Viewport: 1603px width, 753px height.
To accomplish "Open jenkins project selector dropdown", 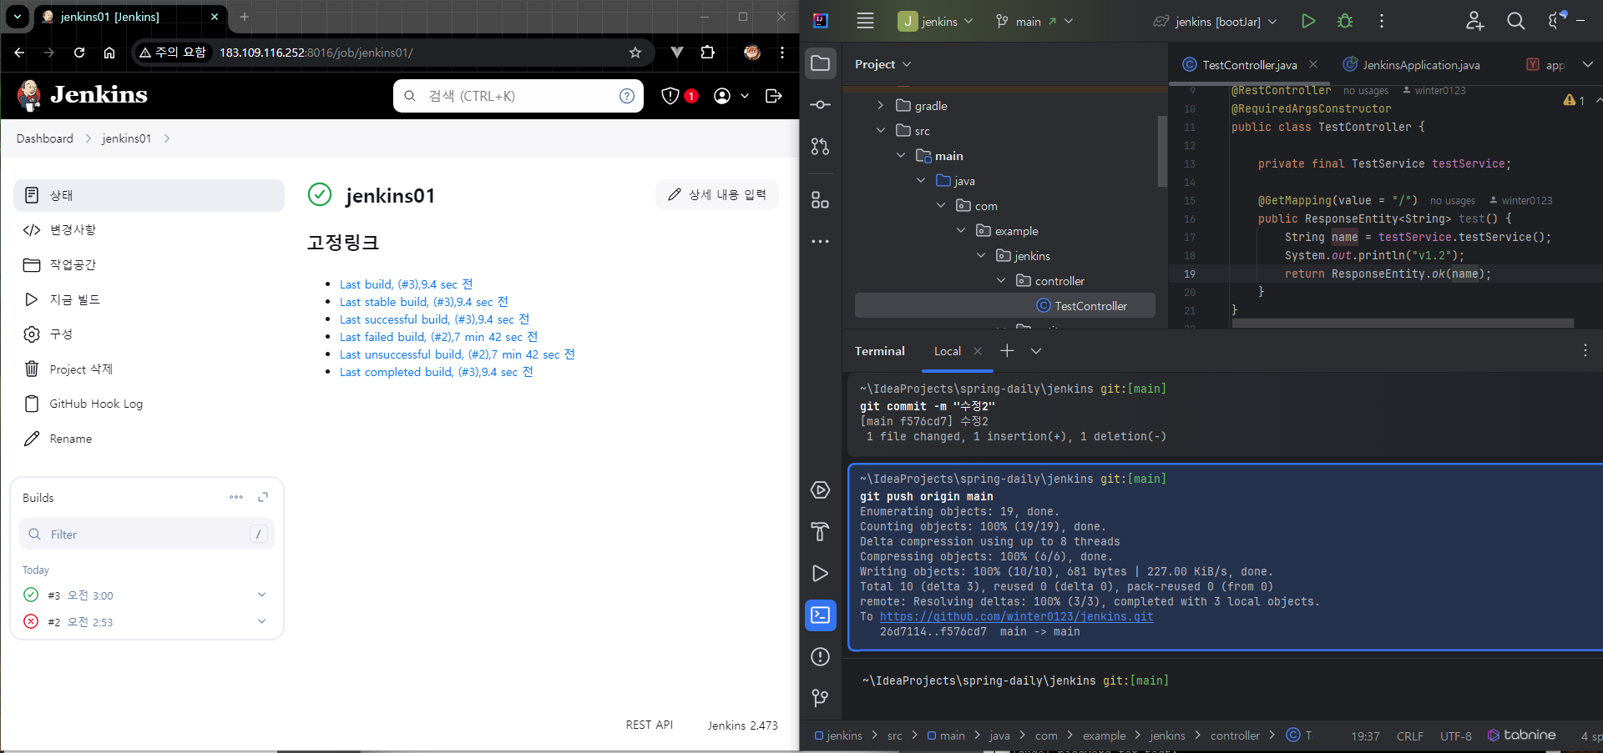I will coord(936,22).
